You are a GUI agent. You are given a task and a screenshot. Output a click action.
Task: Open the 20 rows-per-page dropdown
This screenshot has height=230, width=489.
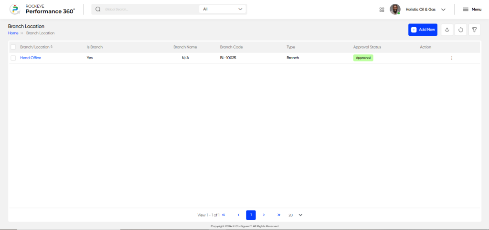(x=295, y=215)
